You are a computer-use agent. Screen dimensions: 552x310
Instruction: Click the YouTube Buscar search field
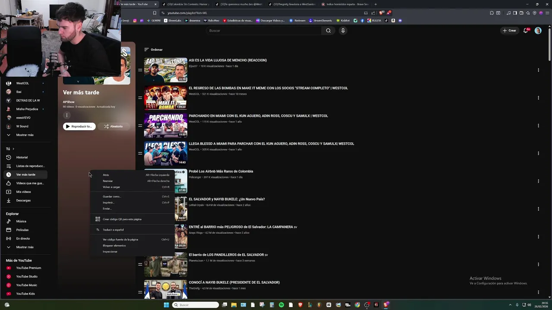click(263, 31)
